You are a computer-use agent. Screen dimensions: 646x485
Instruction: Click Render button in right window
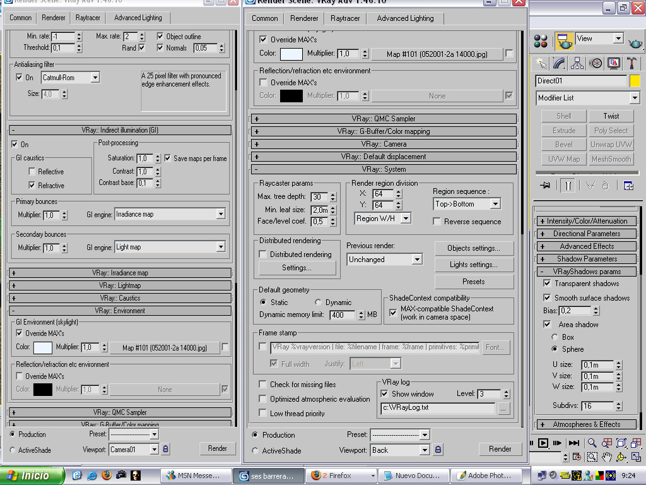[x=500, y=449]
